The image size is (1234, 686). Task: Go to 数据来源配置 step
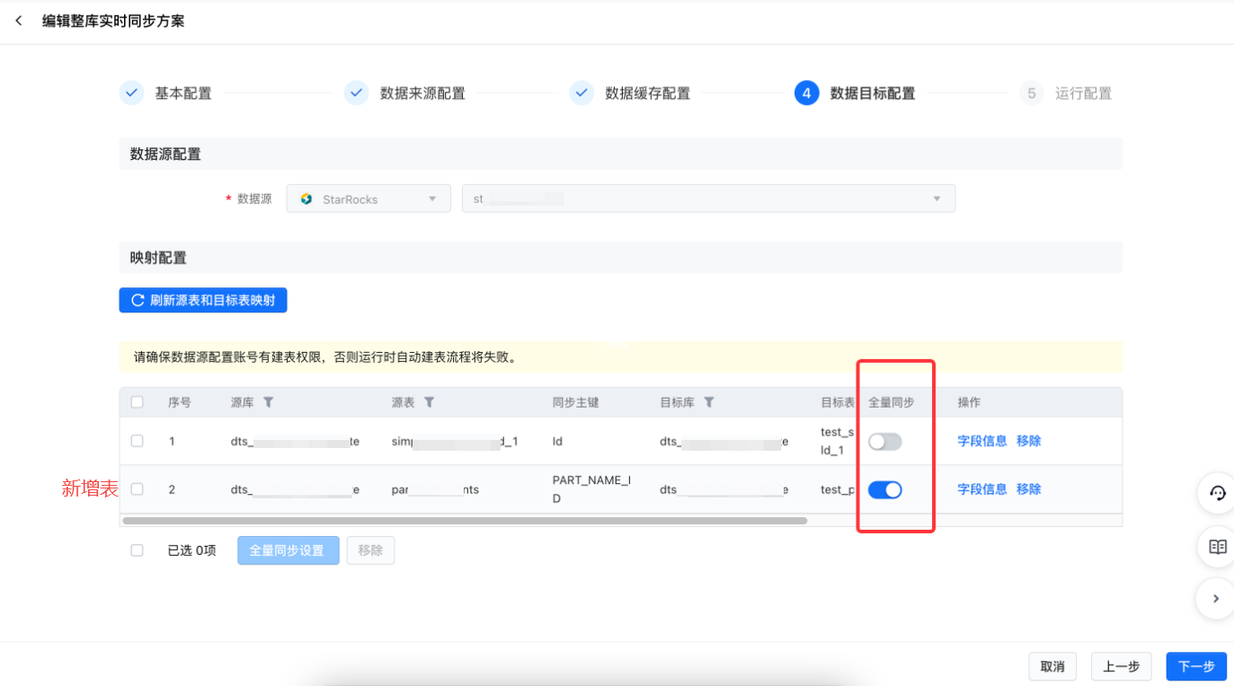tap(422, 93)
